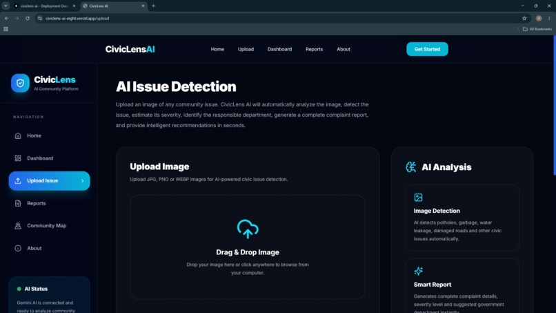The image size is (556, 313).
Task: Click the Image Detection picture icon
Action: point(418,198)
